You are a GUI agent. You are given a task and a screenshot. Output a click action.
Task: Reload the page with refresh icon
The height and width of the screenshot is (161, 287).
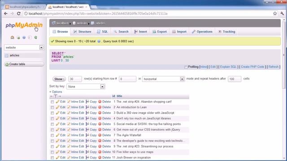click(x=19, y=13)
